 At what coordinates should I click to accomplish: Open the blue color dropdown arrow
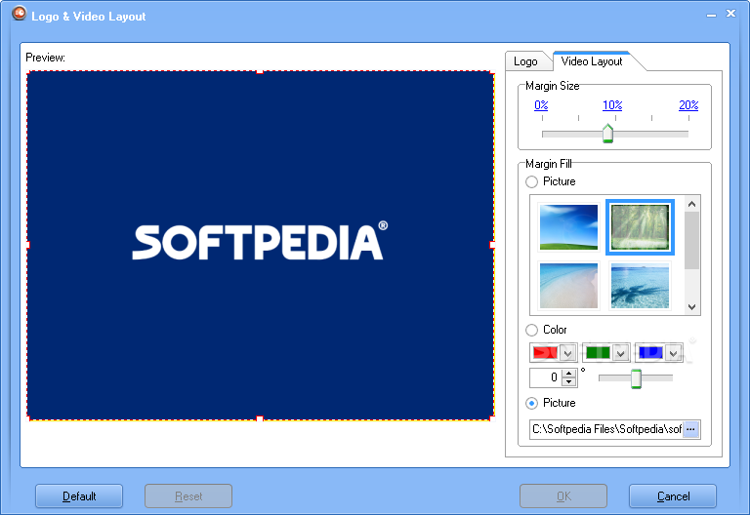coord(674,353)
